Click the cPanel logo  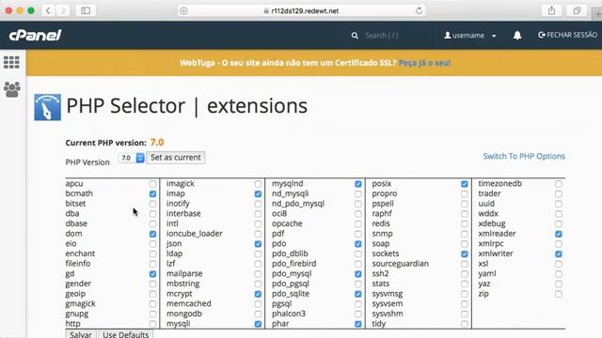coord(35,36)
